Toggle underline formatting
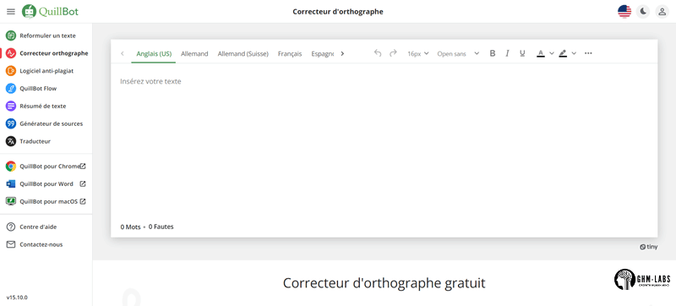This screenshot has height=306, width=676. [522, 53]
